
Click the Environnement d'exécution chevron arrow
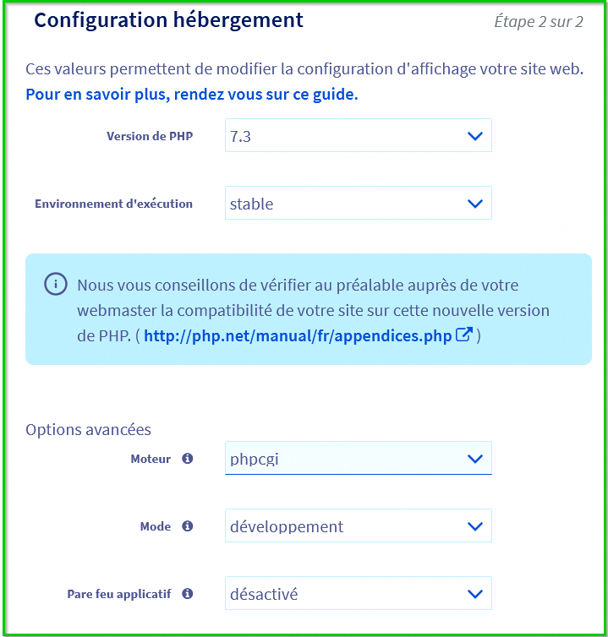(x=474, y=204)
